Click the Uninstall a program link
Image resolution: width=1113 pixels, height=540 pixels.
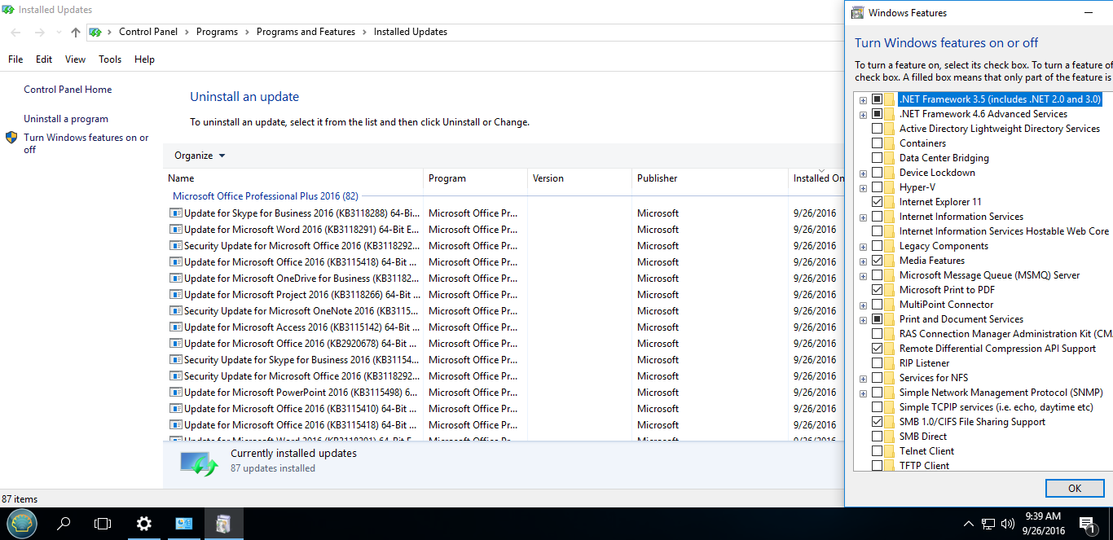click(66, 119)
